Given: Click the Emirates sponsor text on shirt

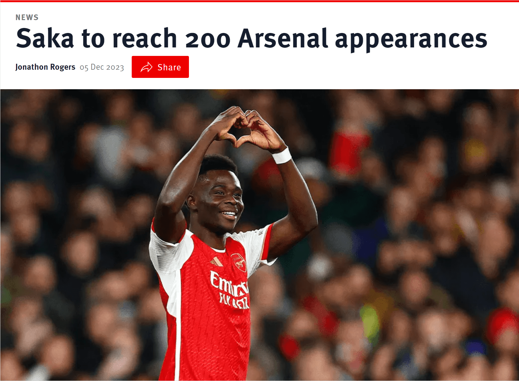Looking at the screenshot, I should (x=230, y=290).
